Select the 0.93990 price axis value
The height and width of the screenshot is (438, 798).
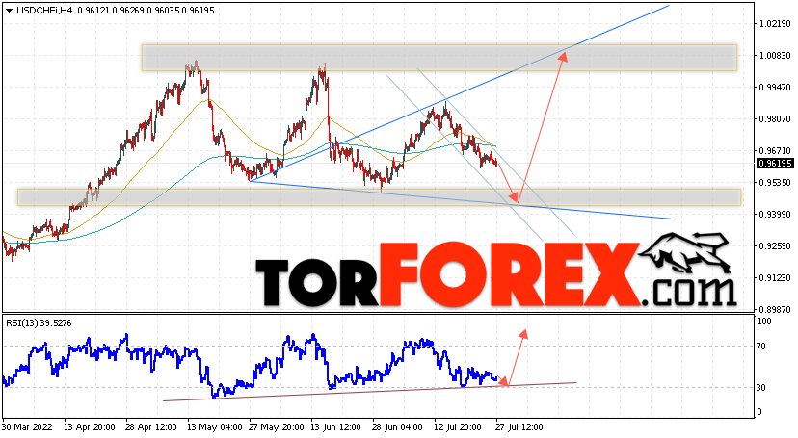775,215
